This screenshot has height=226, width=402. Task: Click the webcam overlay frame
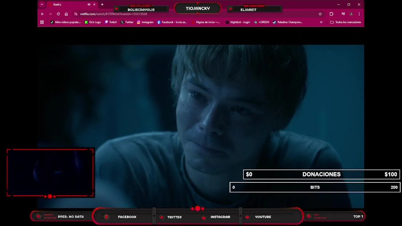pos(50,173)
